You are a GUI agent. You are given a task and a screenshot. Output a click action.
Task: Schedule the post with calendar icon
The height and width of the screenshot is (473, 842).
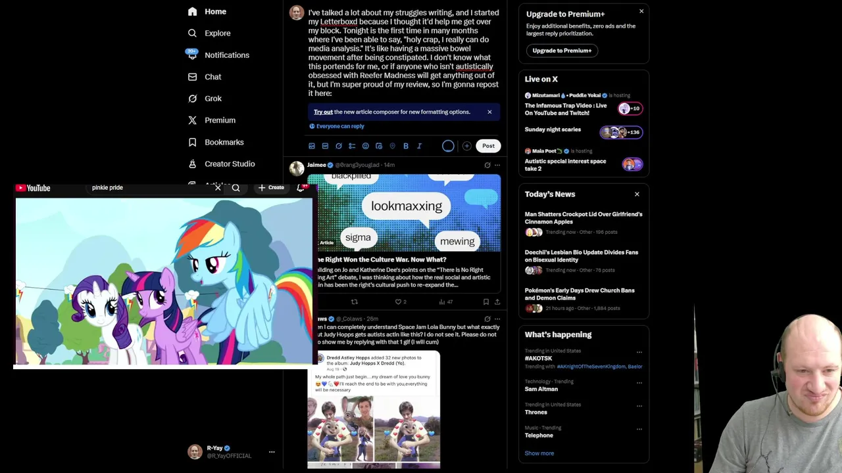tap(379, 146)
